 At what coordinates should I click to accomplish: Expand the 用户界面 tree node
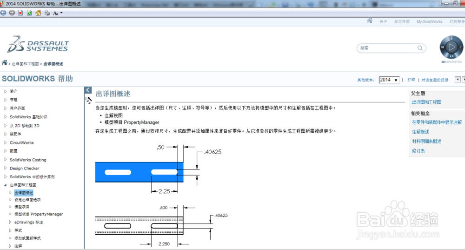[5, 108]
